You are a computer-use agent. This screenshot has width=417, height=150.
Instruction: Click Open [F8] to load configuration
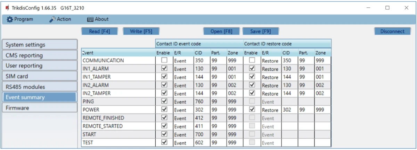pyautogui.click(x=221, y=31)
